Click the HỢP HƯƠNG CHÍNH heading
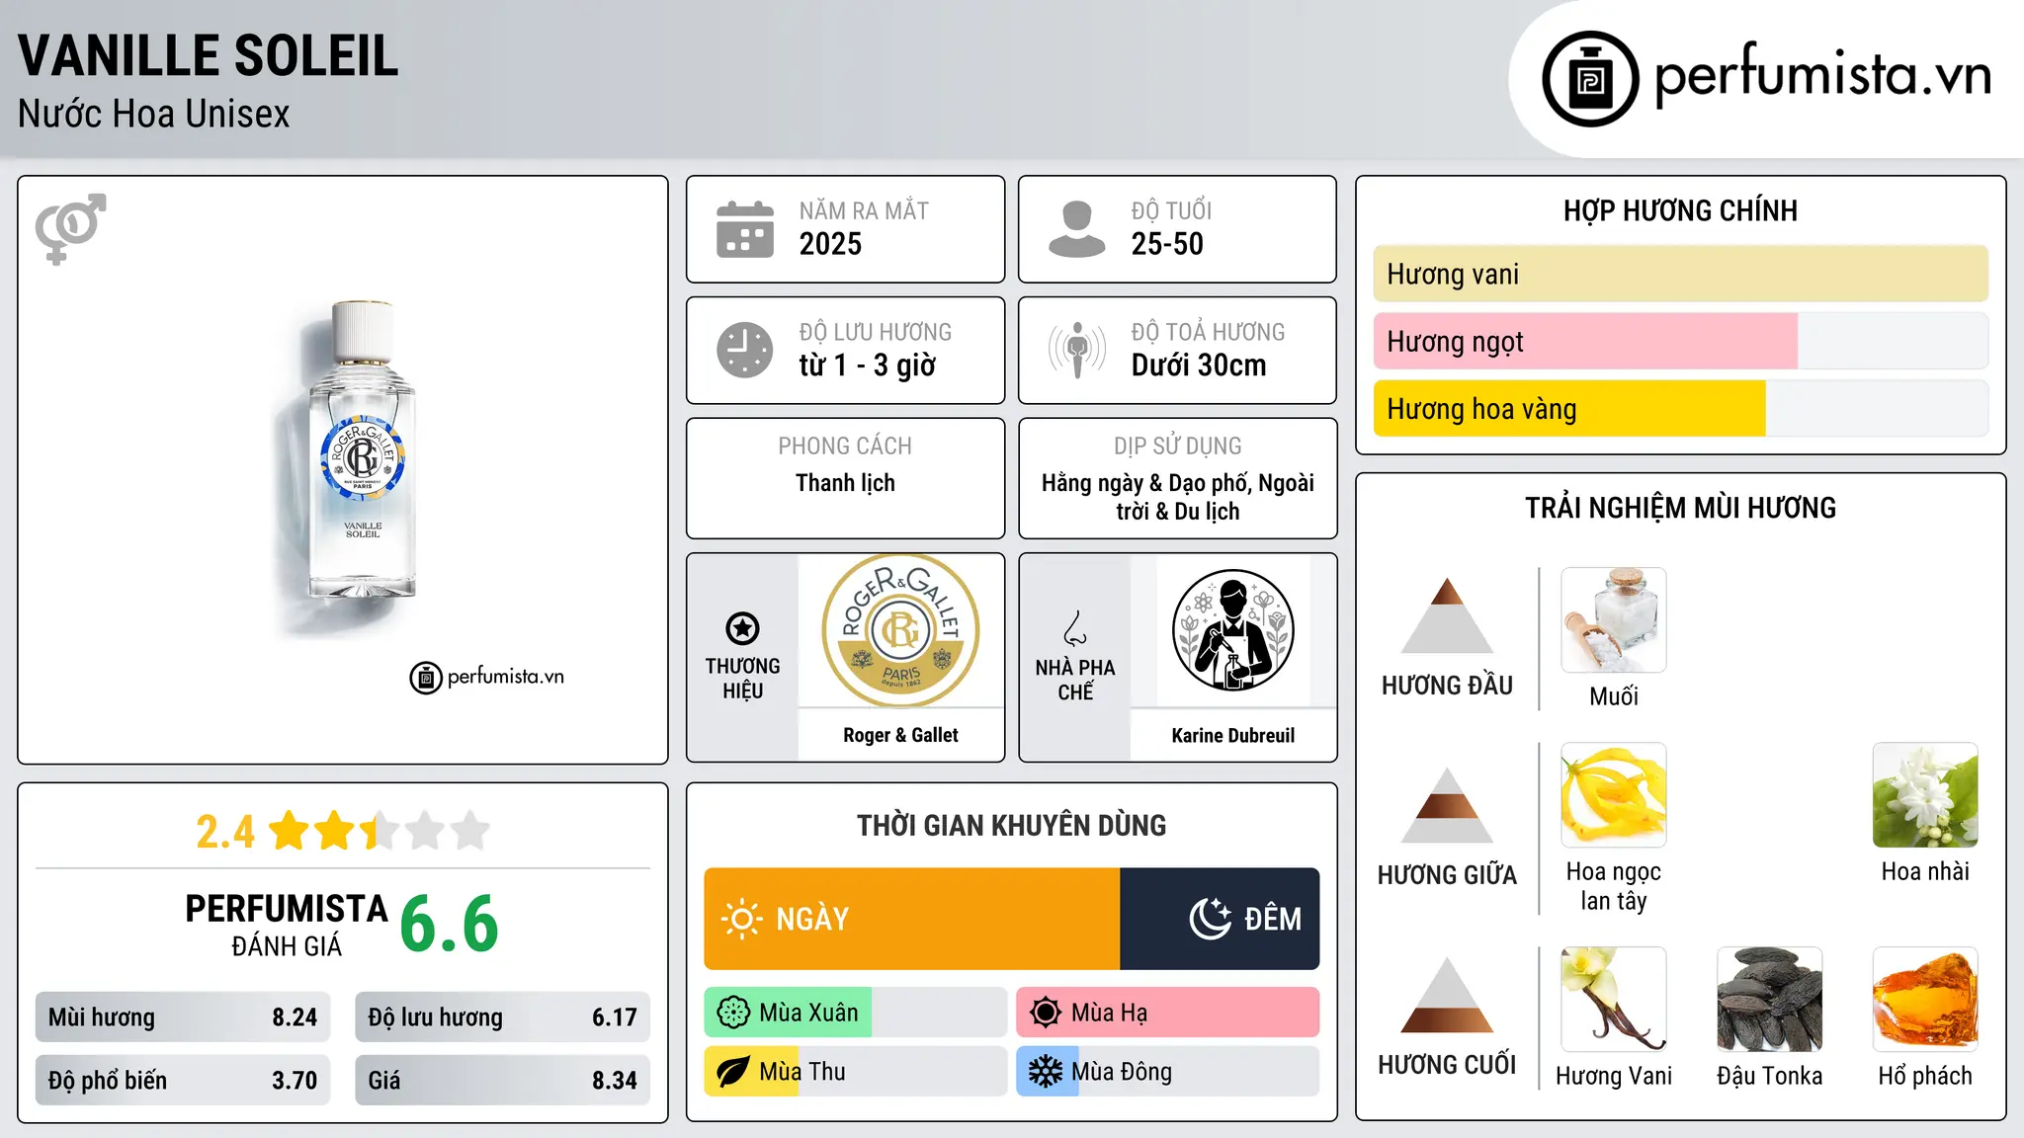Viewport: 2024px width, 1138px height. pos(1680,210)
